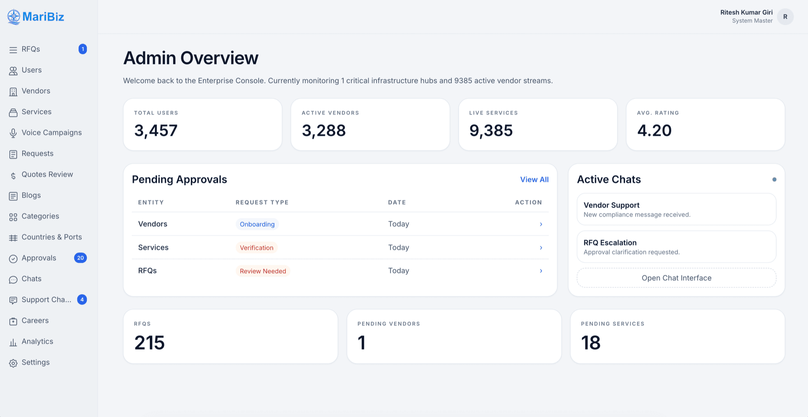The height and width of the screenshot is (417, 808).
Task: Open Voice Campaigns sidebar label
Action: pos(52,132)
